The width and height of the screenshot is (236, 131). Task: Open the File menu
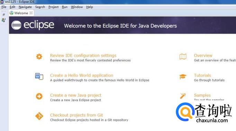(x=4, y=7)
